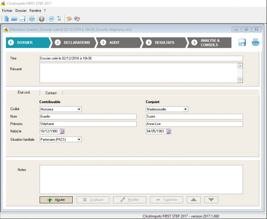The image size is (267, 219).
Task: Click the Résumé scrollbar up arrow
Action: [x=240, y=66]
